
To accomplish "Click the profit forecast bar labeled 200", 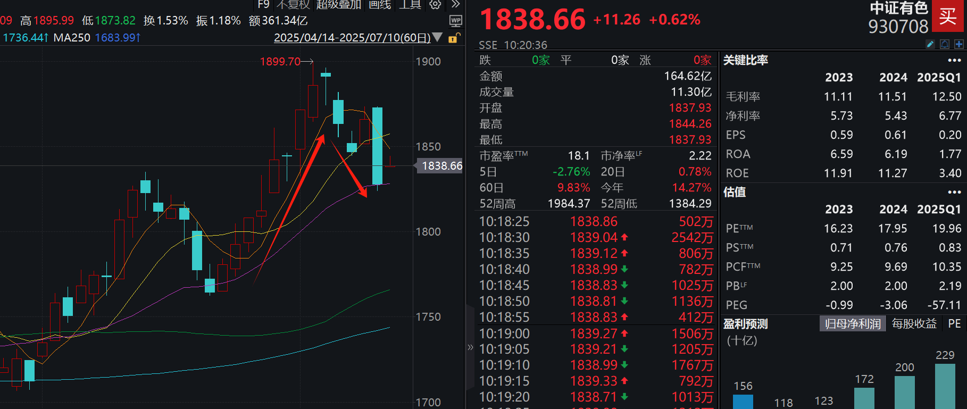I will click(x=905, y=393).
